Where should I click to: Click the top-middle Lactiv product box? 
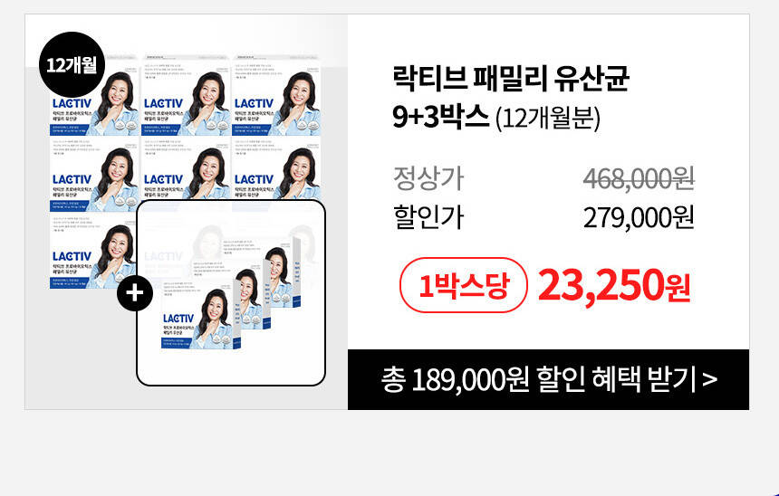click(186, 95)
